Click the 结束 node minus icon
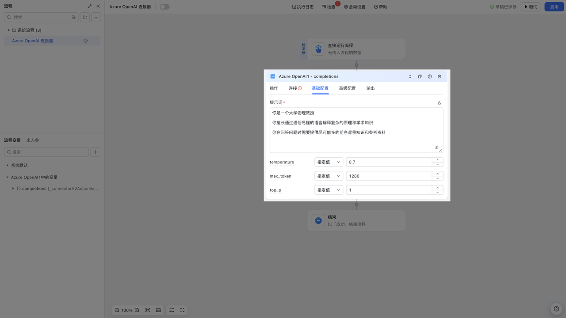Screen dimensions: 566x318 318,220
